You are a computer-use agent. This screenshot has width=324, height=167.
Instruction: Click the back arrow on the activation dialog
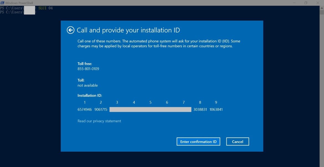[x=71, y=30]
